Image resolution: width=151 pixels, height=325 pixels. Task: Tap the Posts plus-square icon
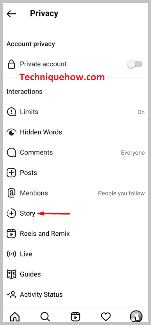tap(11, 173)
